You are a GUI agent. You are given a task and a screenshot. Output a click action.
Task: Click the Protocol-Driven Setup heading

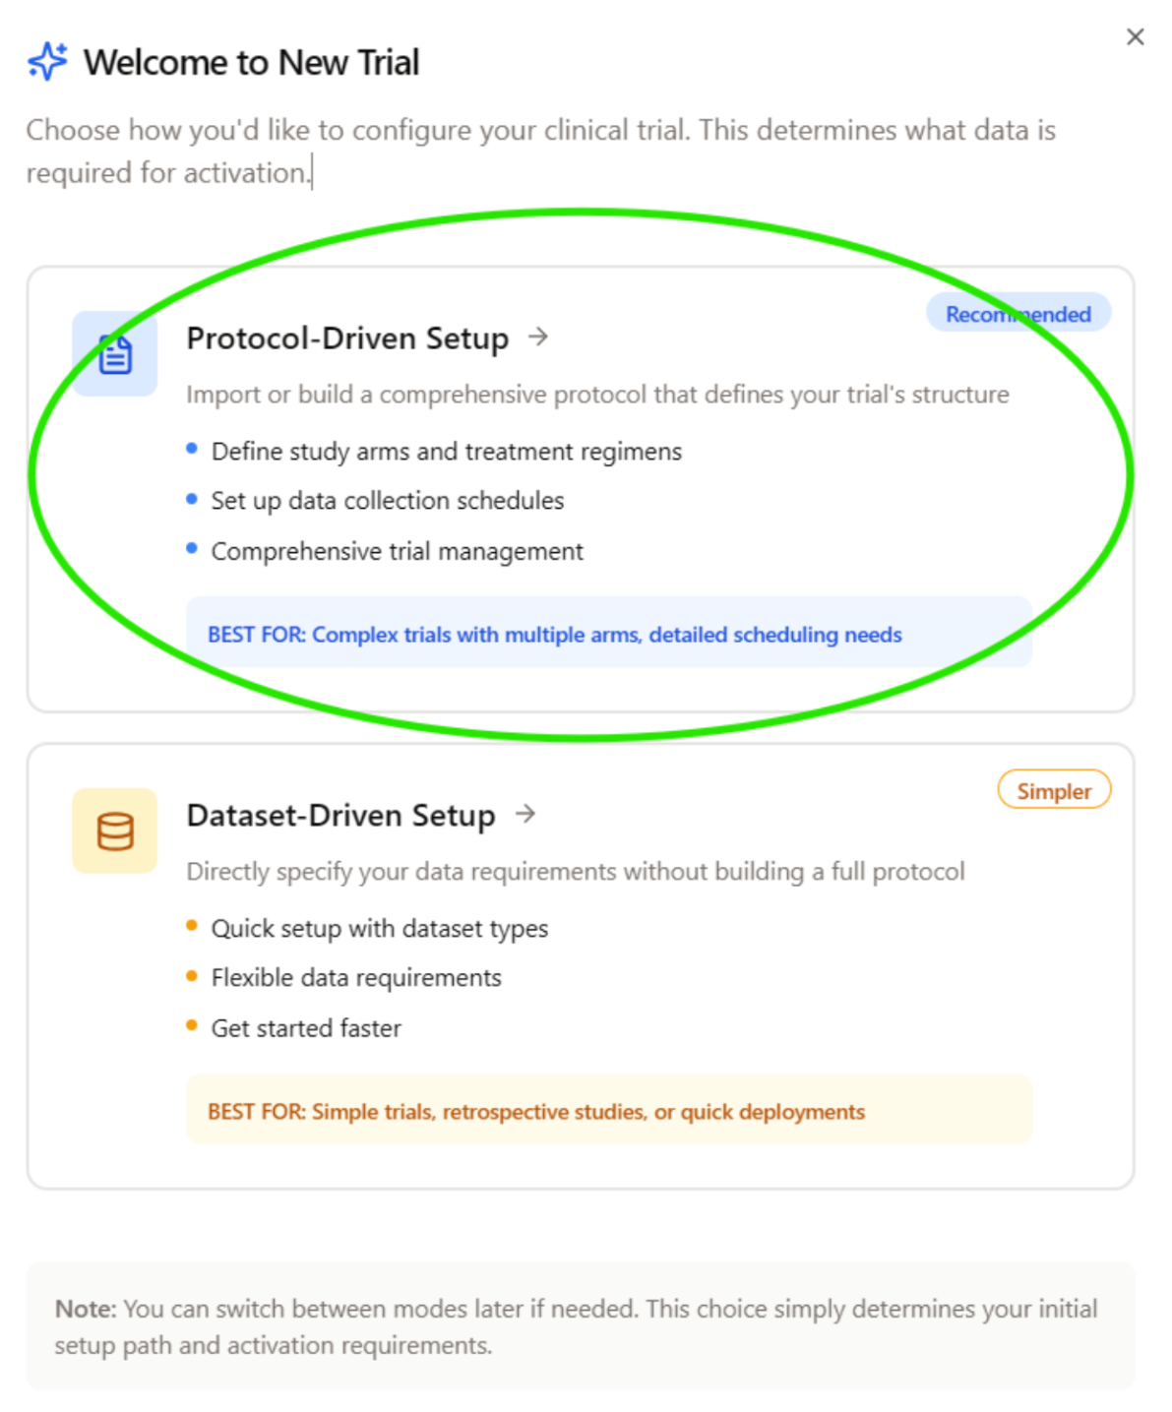pos(347,338)
